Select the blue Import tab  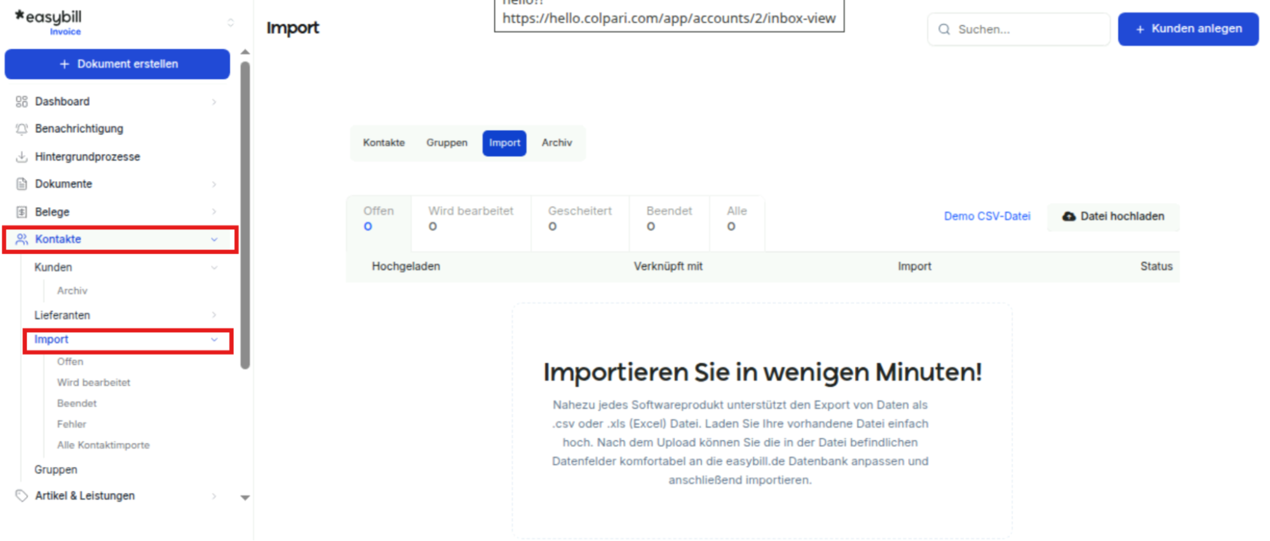pos(504,143)
